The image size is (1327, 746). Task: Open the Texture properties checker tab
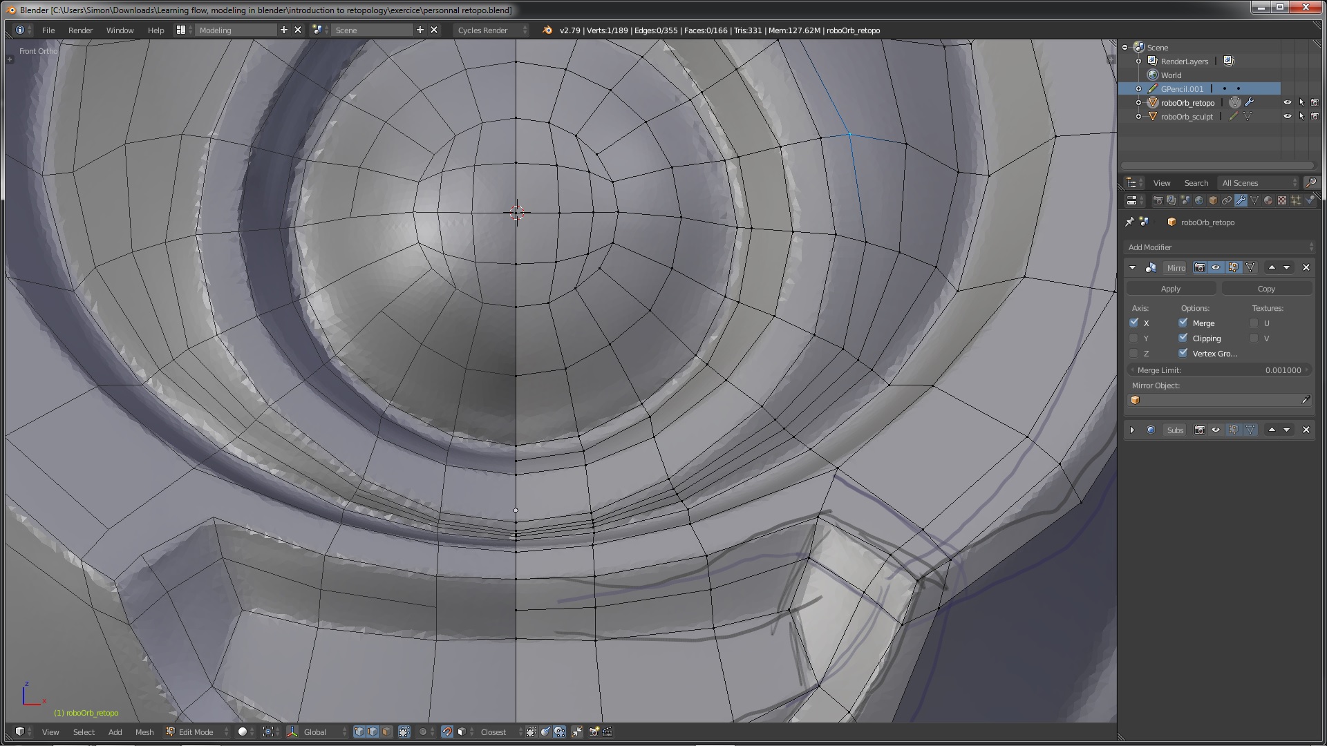pos(1282,200)
